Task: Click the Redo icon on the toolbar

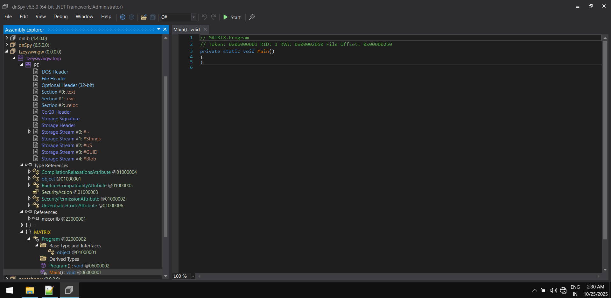Action: tap(213, 17)
